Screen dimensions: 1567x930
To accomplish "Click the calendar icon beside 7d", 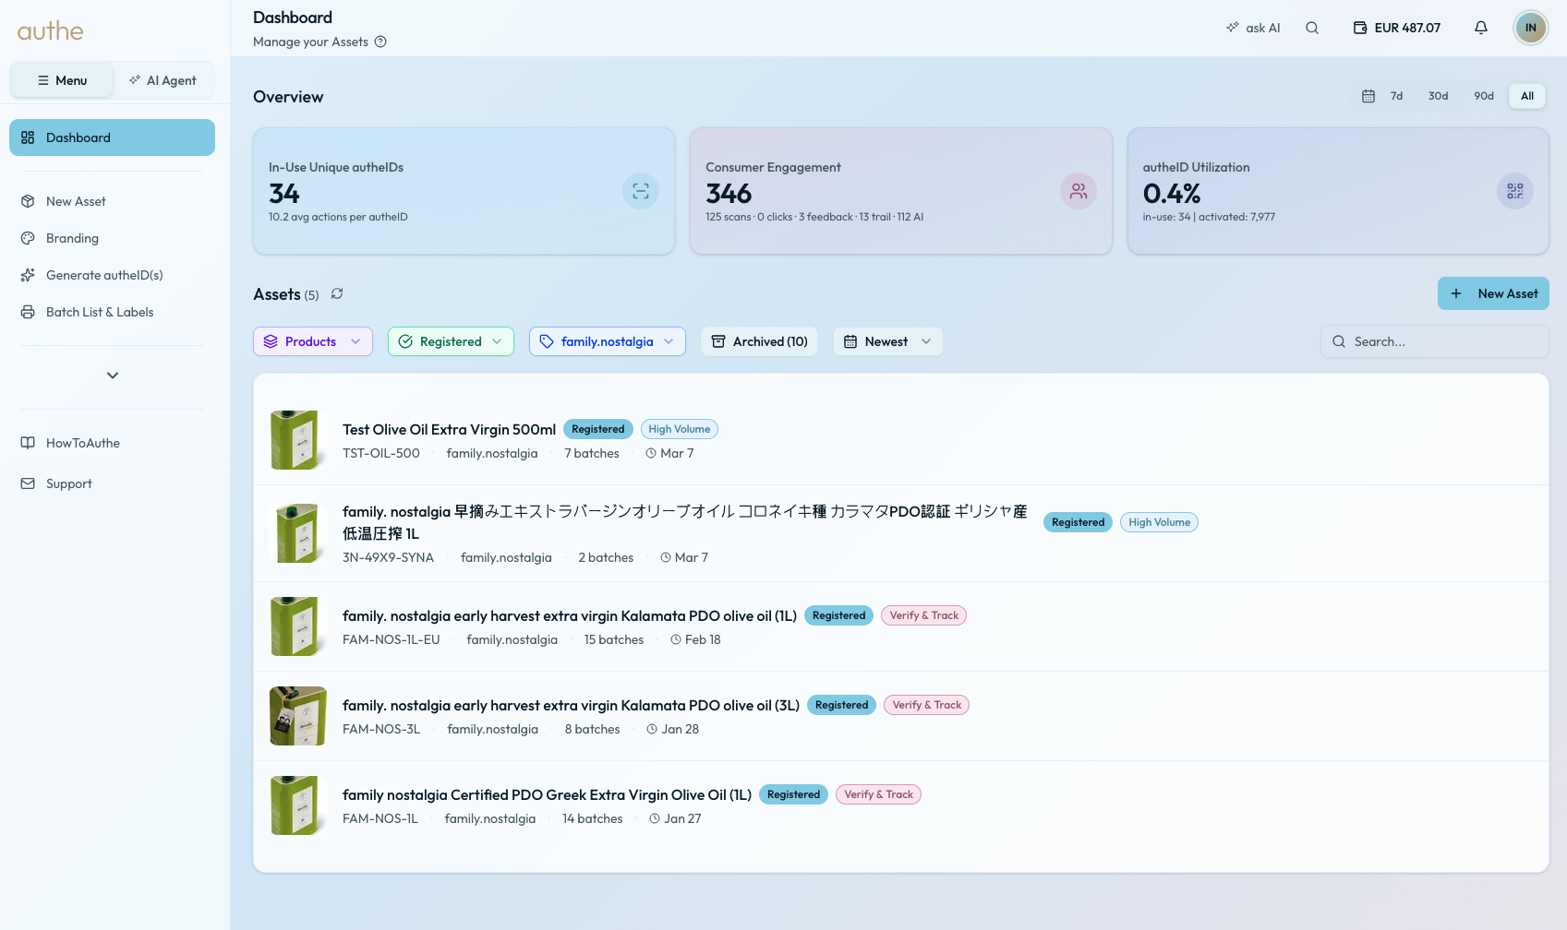I will pyautogui.click(x=1368, y=96).
